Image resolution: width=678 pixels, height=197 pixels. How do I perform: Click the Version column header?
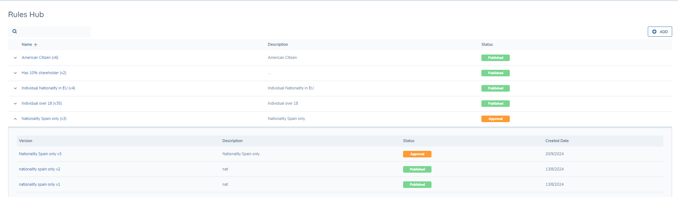coord(25,141)
